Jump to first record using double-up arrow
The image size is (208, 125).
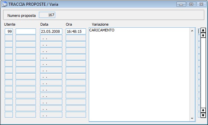pos(203,30)
